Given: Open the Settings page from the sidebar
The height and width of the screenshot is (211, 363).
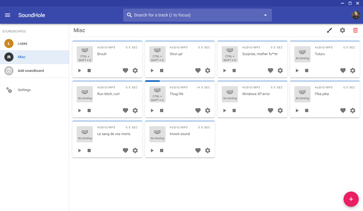Looking at the screenshot, I should pyautogui.click(x=24, y=90).
